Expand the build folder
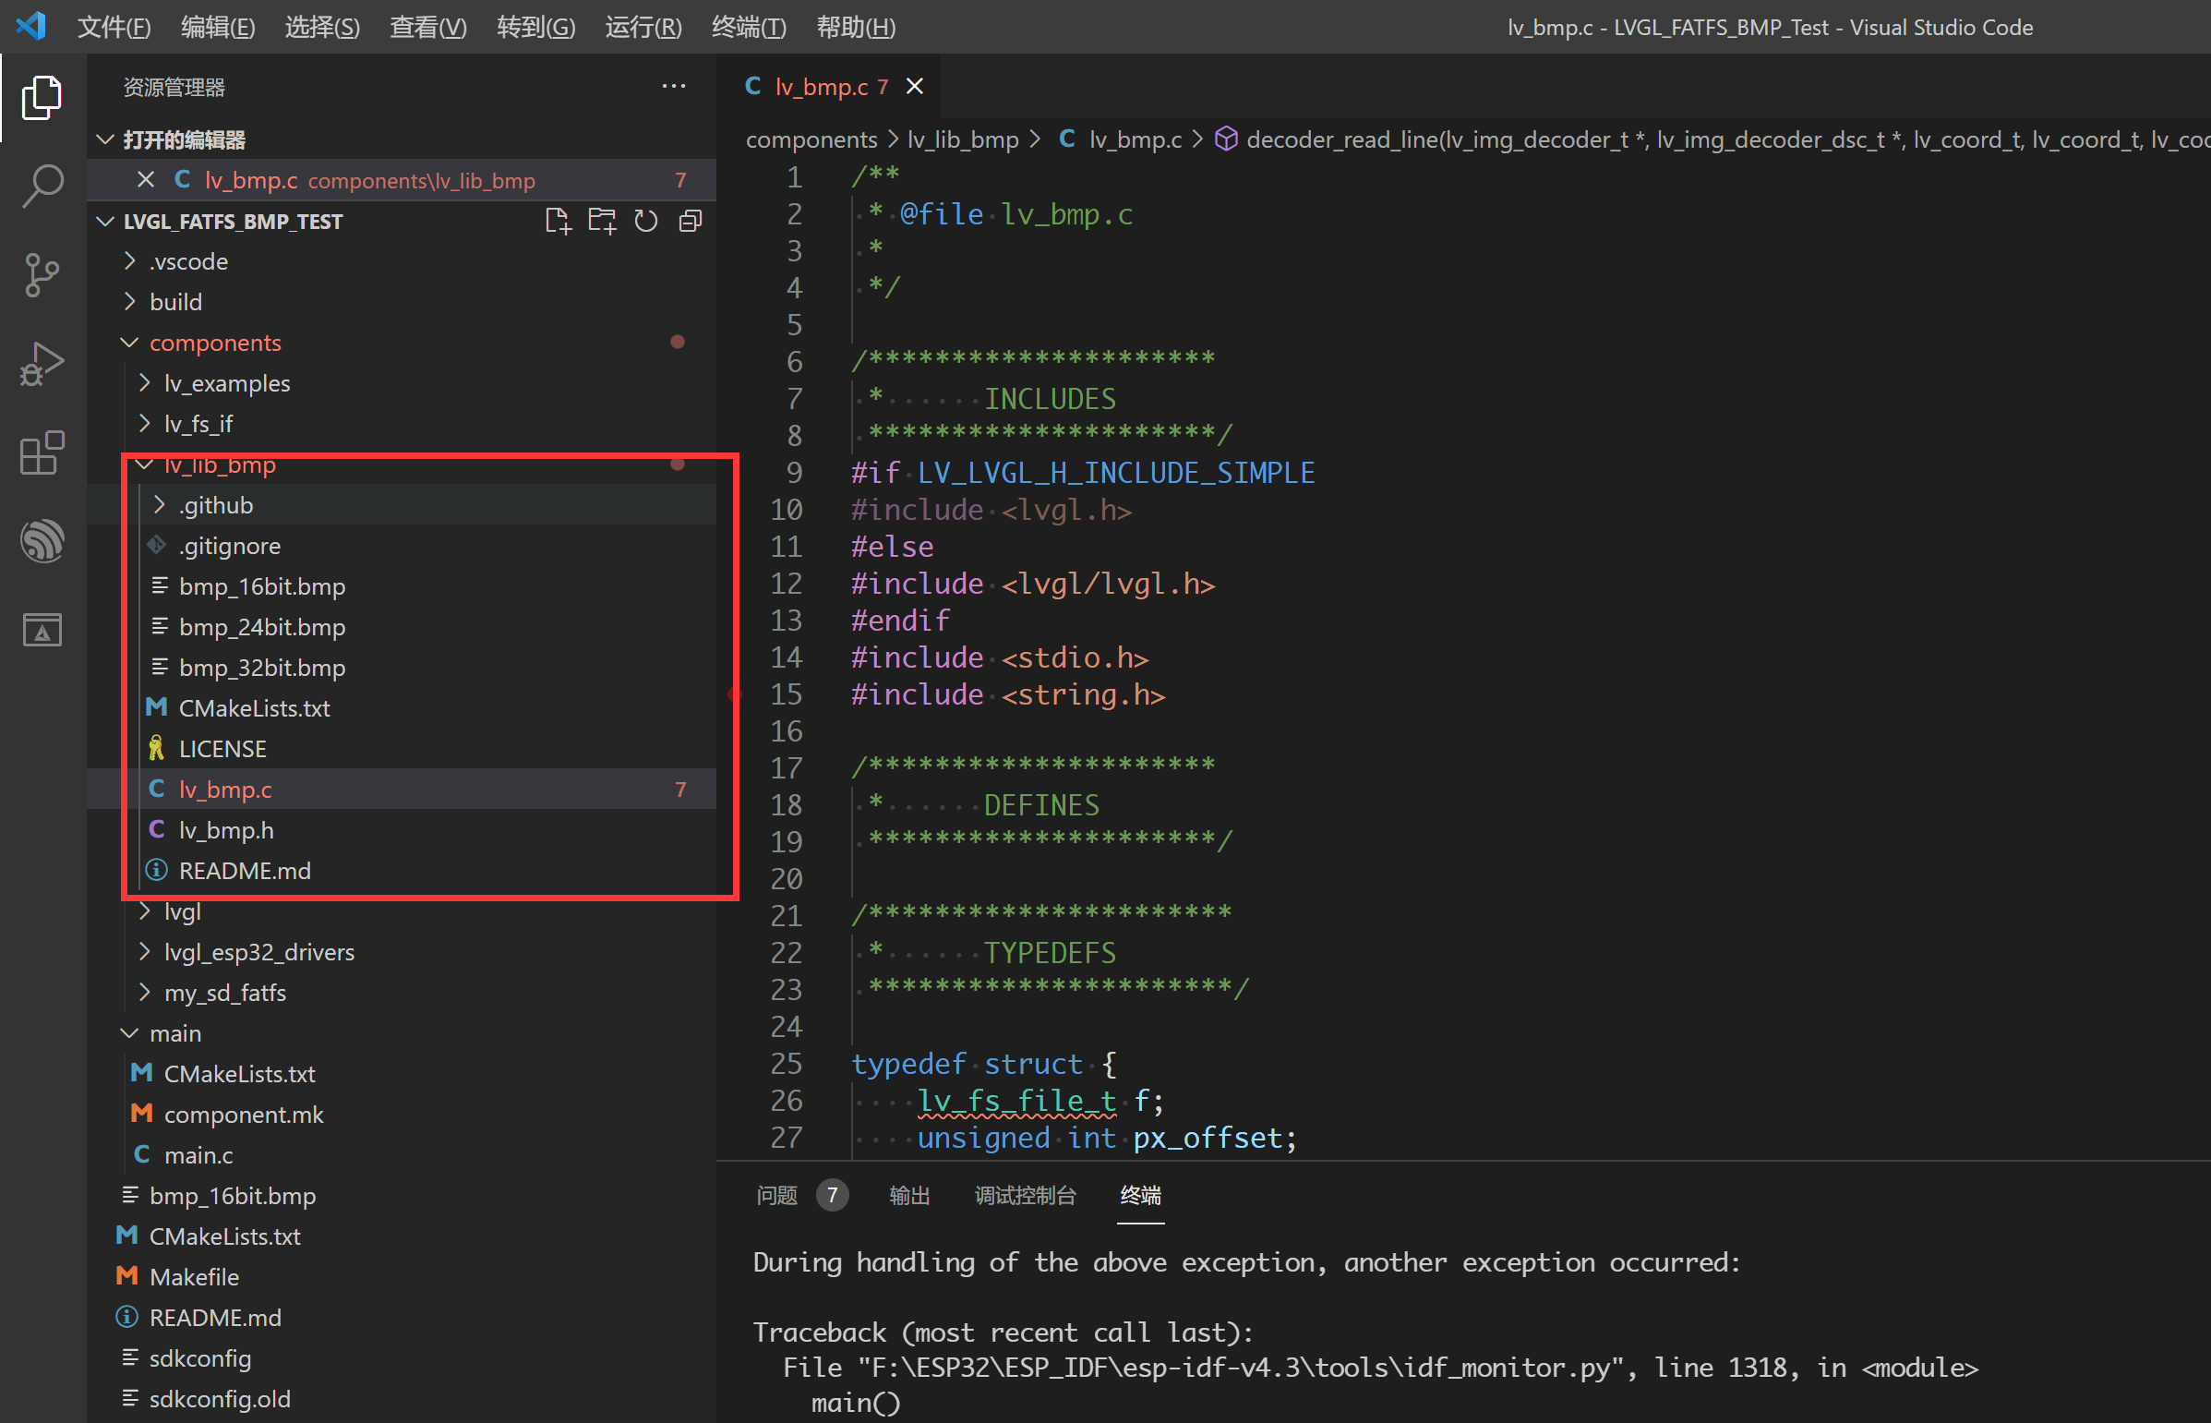The width and height of the screenshot is (2211, 1423). click(x=175, y=302)
